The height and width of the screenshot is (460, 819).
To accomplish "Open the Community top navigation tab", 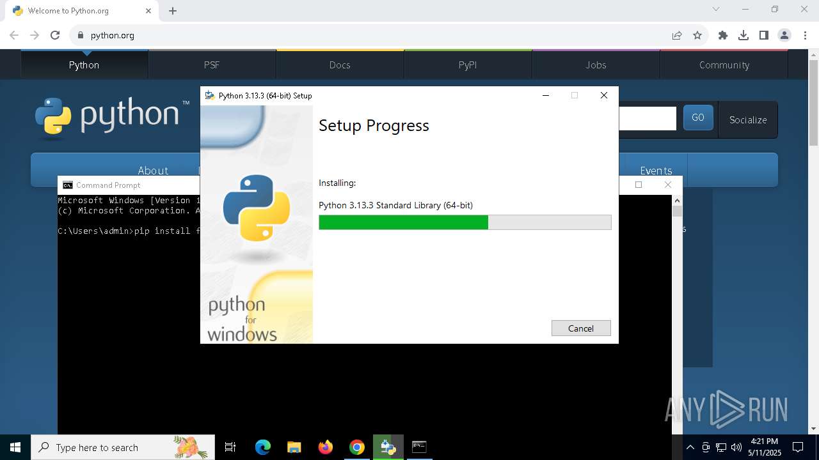I will point(724,65).
